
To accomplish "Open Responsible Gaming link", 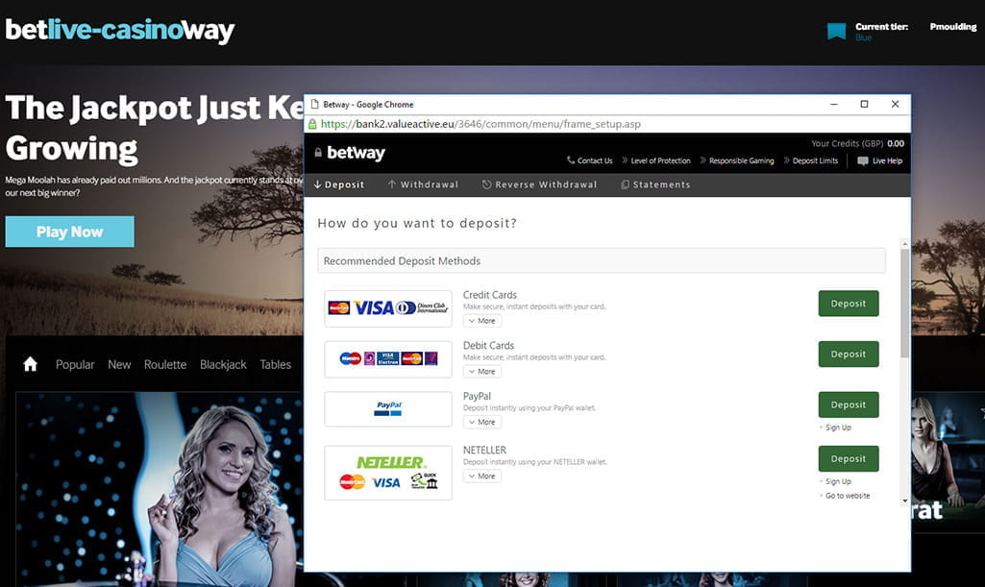I will pos(741,160).
